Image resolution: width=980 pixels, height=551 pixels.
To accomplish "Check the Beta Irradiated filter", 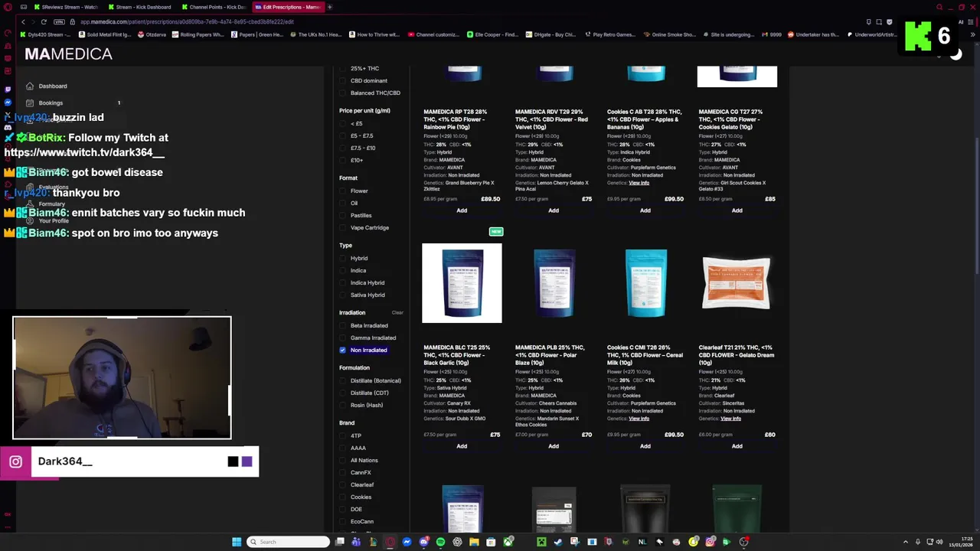I will [x=343, y=325].
